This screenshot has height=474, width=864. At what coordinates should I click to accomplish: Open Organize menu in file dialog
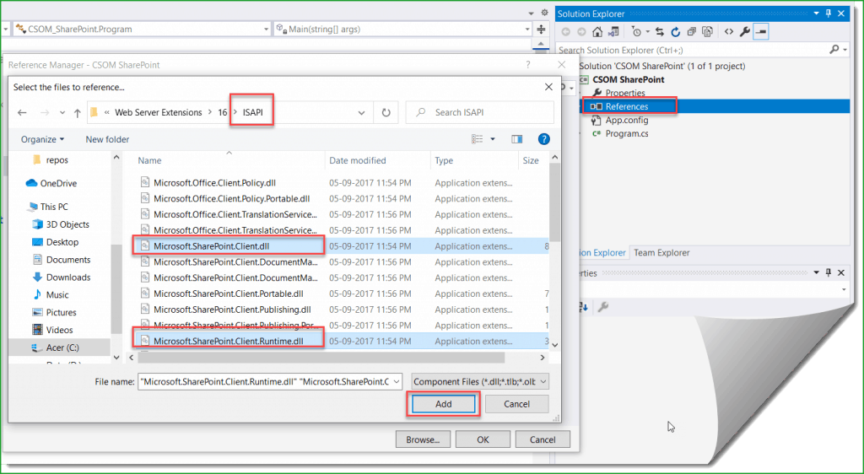42,139
